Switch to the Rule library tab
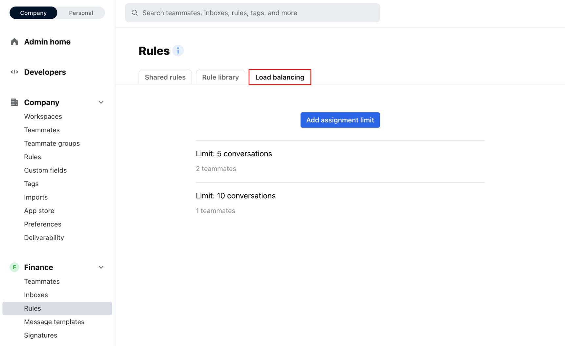The image size is (565, 346). 220,77
